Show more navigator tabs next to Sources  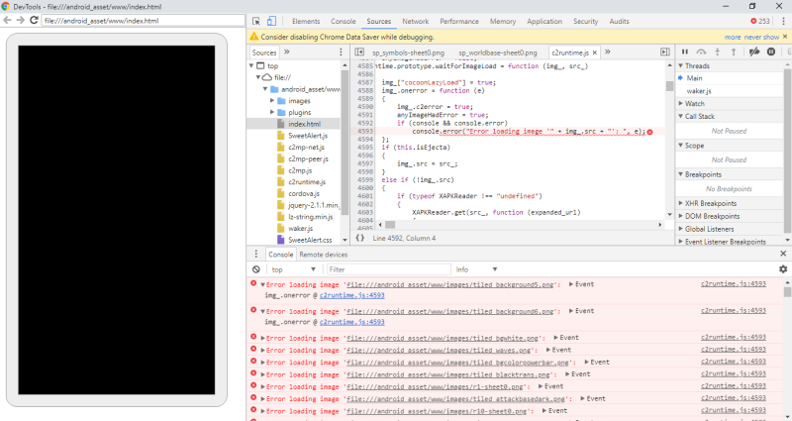[287, 53]
